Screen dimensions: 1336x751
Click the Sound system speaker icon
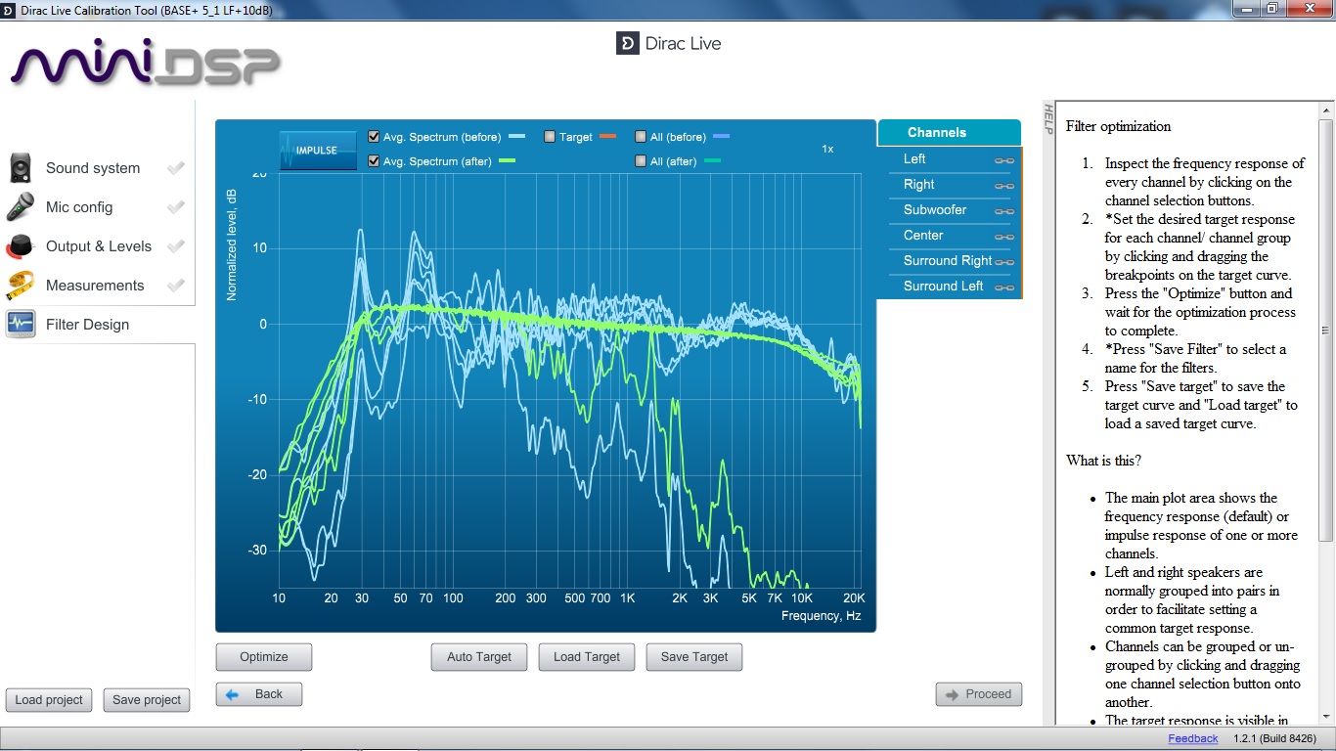(x=22, y=168)
